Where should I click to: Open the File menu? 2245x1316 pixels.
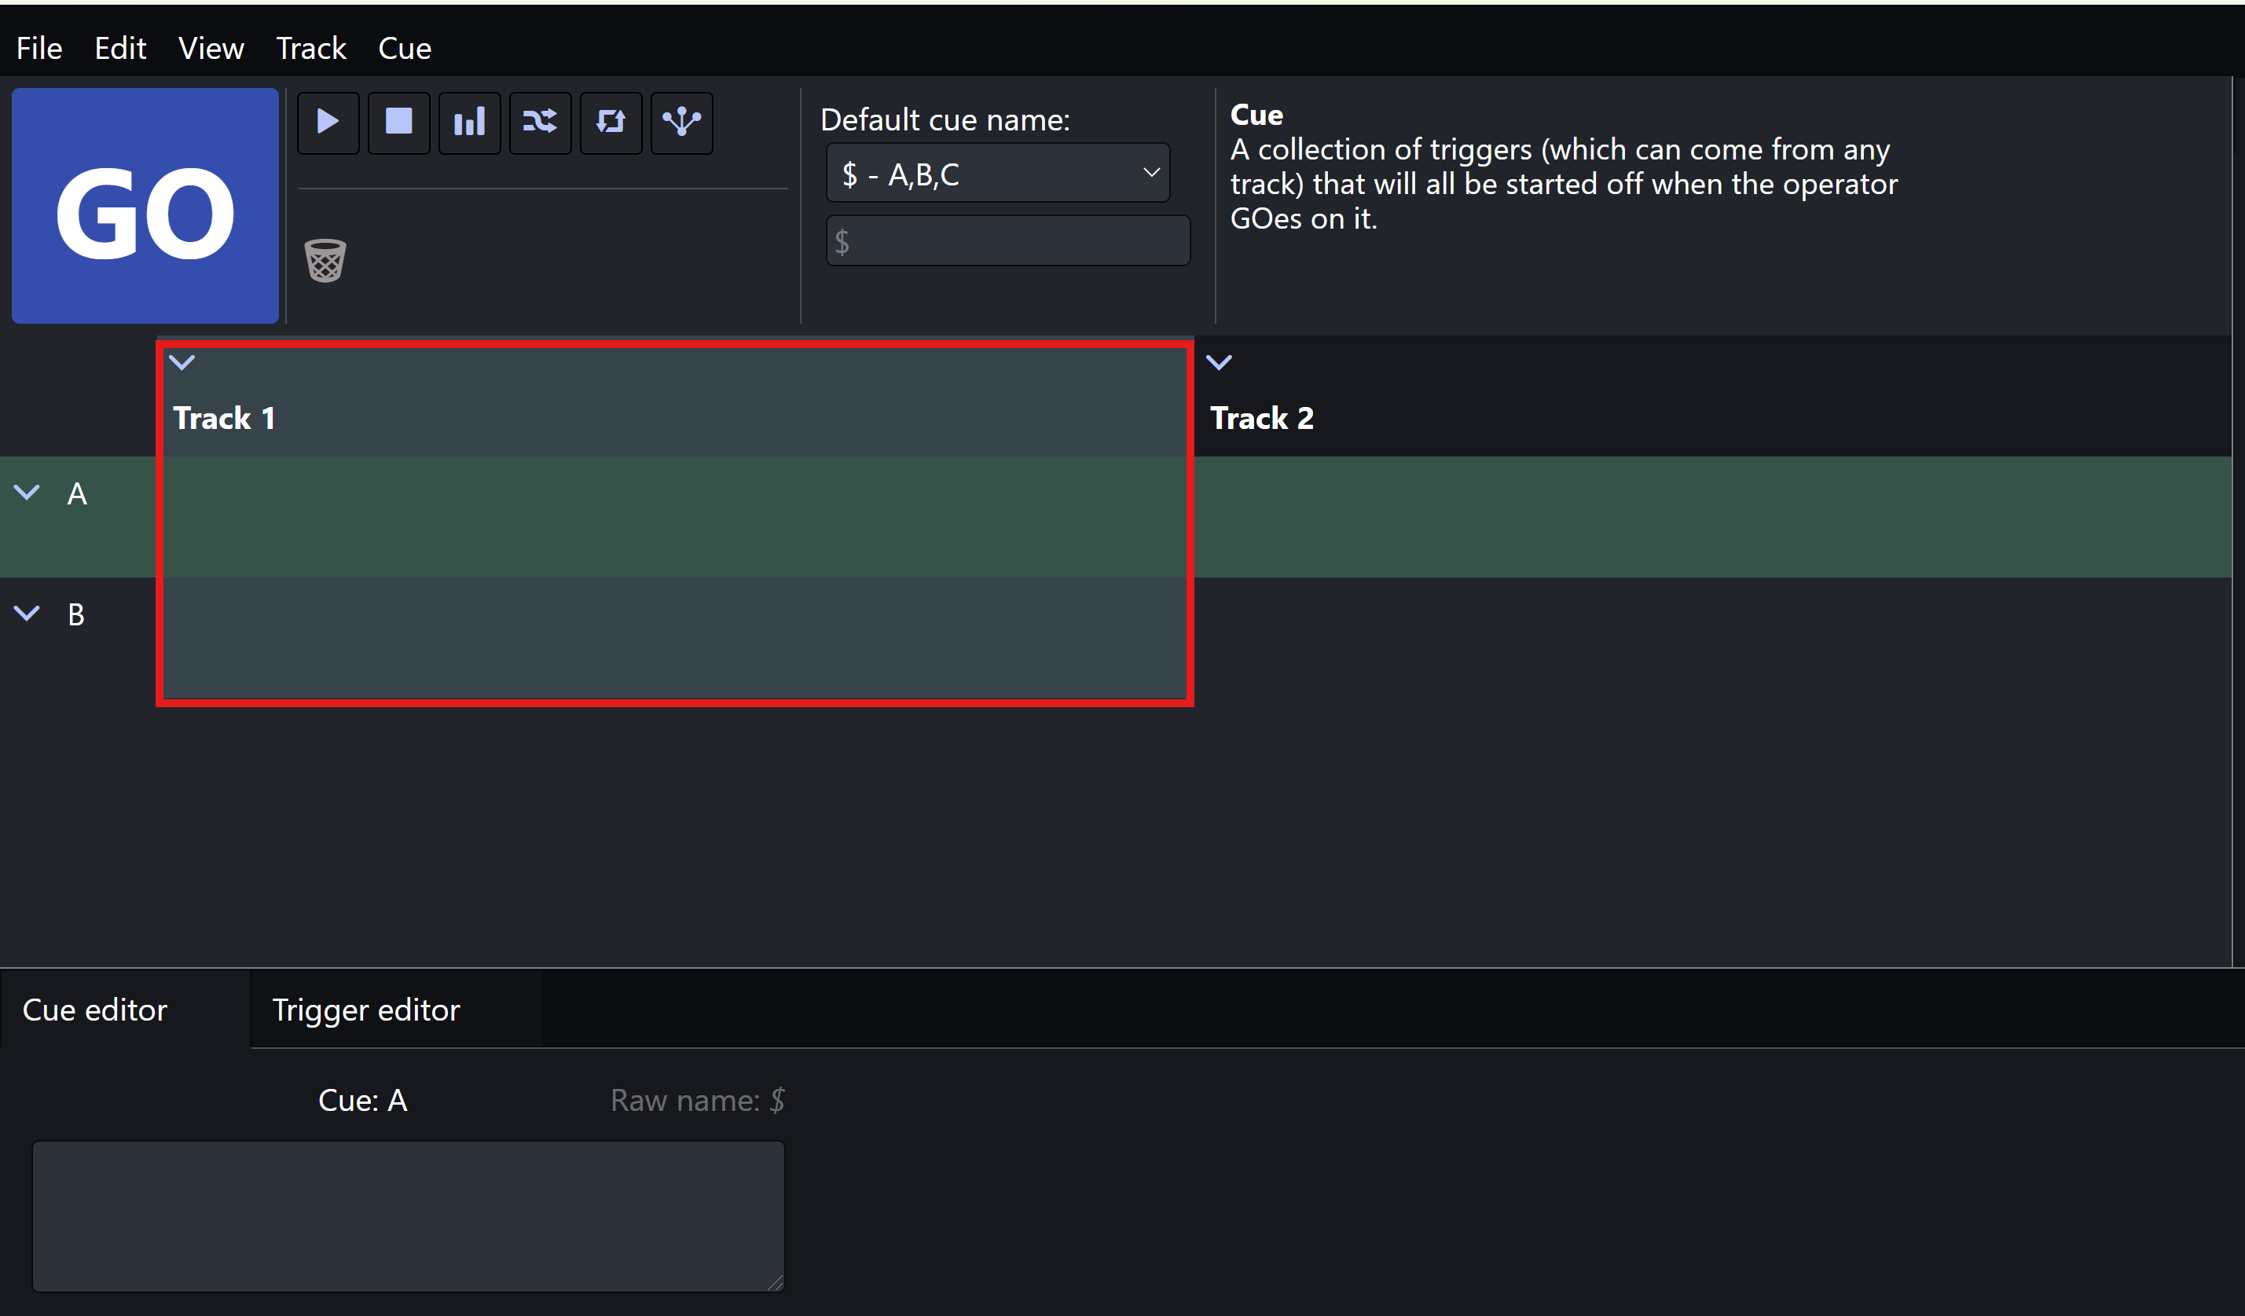pyautogui.click(x=39, y=48)
